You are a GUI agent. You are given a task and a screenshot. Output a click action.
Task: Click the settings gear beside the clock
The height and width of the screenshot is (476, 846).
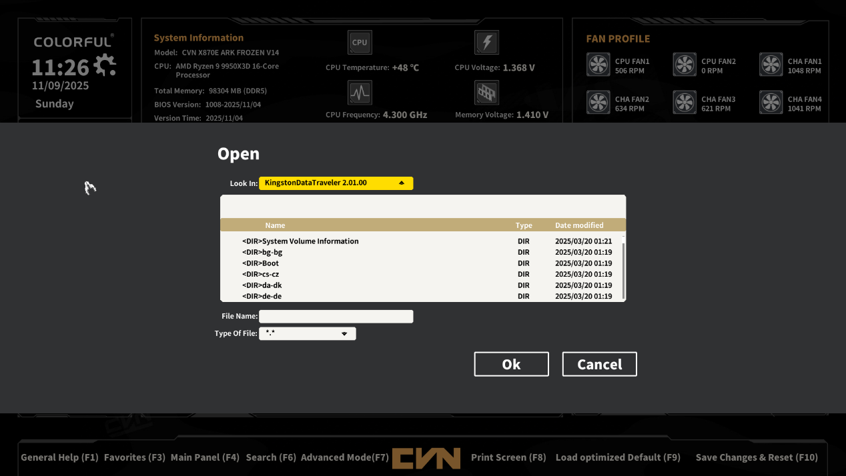pos(105,65)
